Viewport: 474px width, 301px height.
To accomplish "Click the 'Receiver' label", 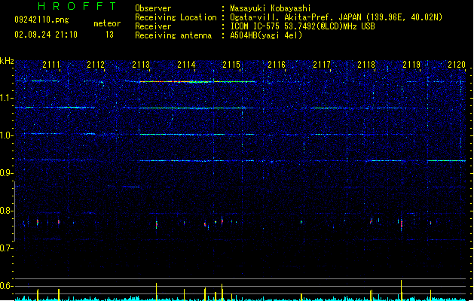I will click(153, 26).
